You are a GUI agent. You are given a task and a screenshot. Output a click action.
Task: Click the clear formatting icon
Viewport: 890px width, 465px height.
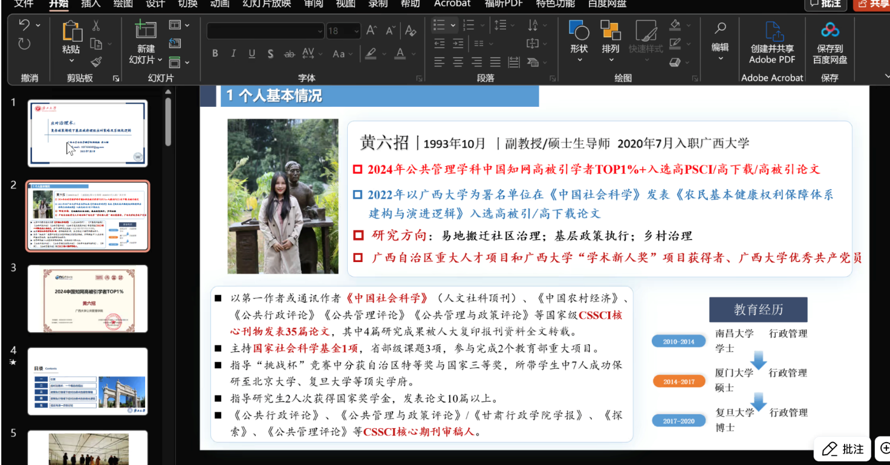tap(411, 31)
